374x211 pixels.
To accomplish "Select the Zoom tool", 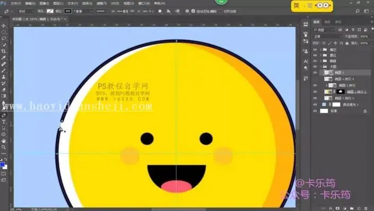I will click(x=4, y=147).
